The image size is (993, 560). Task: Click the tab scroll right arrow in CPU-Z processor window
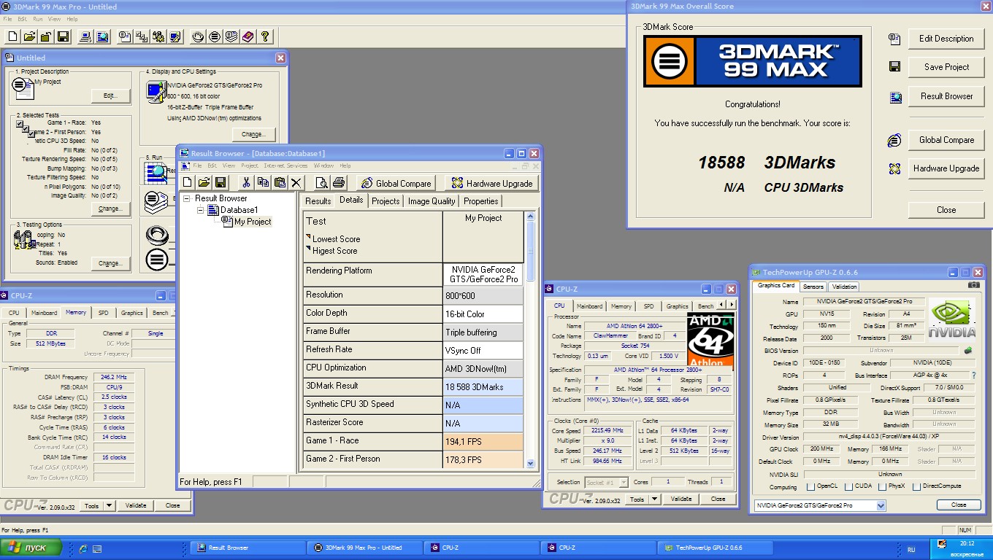click(x=732, y=305)
